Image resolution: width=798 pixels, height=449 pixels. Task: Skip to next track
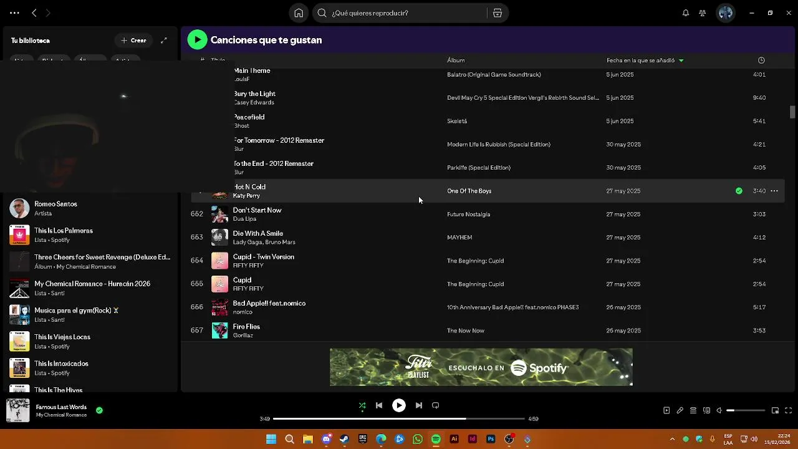tap(419, 405)
